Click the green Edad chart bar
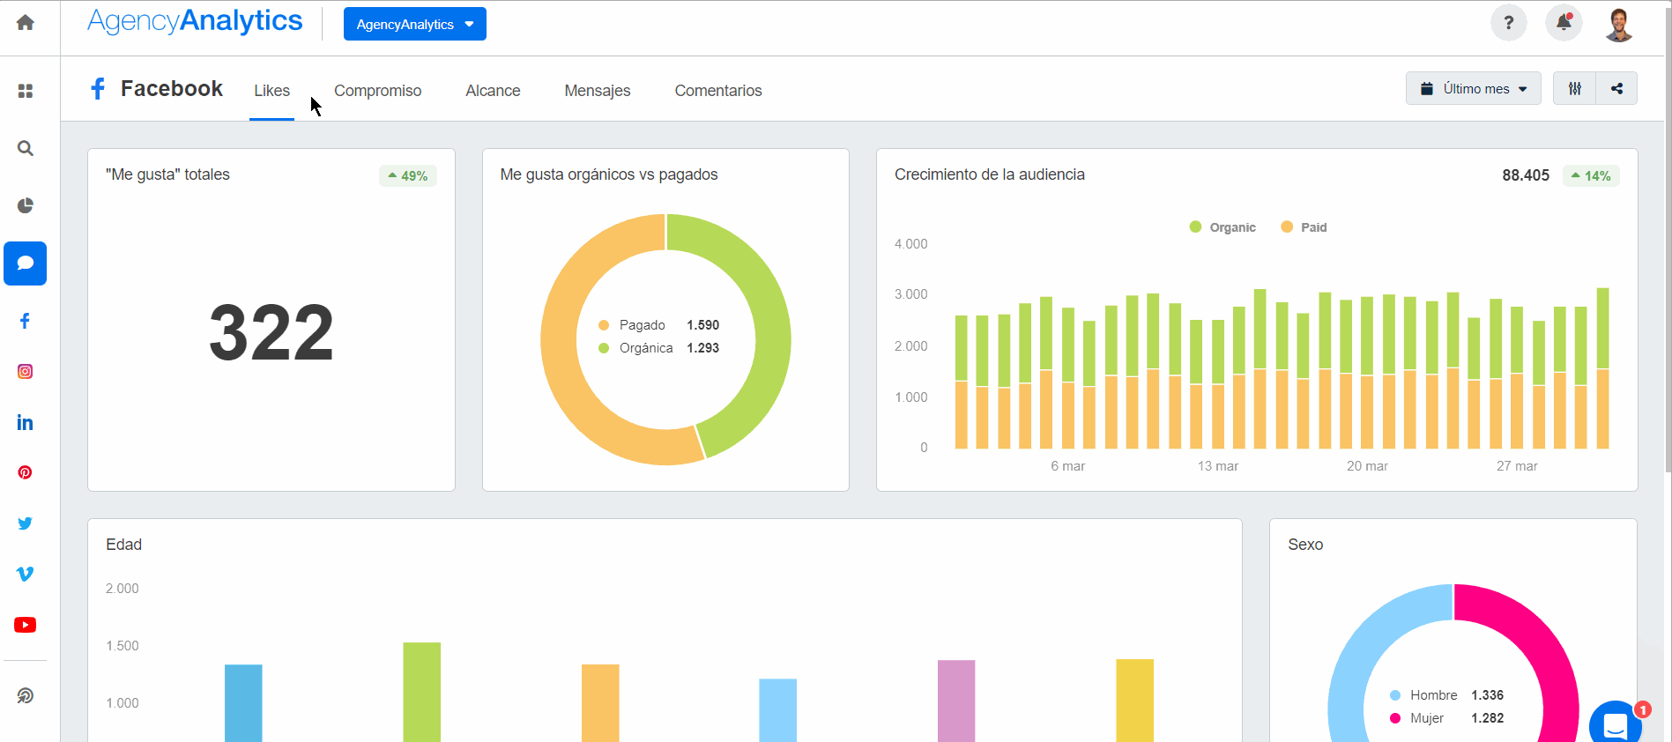 point(421,692)
